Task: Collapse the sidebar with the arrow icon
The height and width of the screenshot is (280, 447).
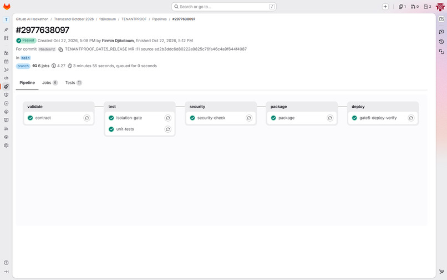Action: point(6,272)
